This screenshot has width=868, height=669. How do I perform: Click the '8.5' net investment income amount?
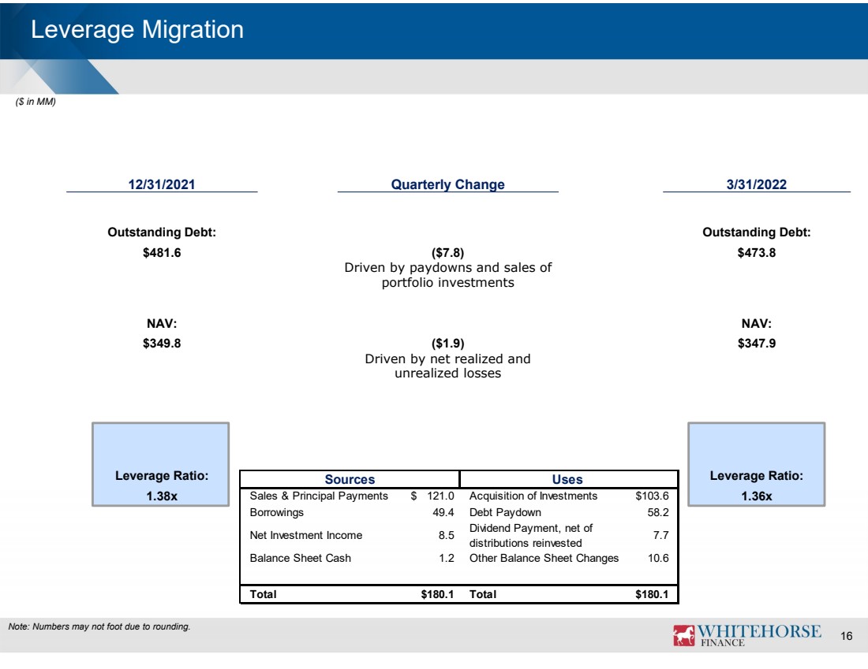446,535
